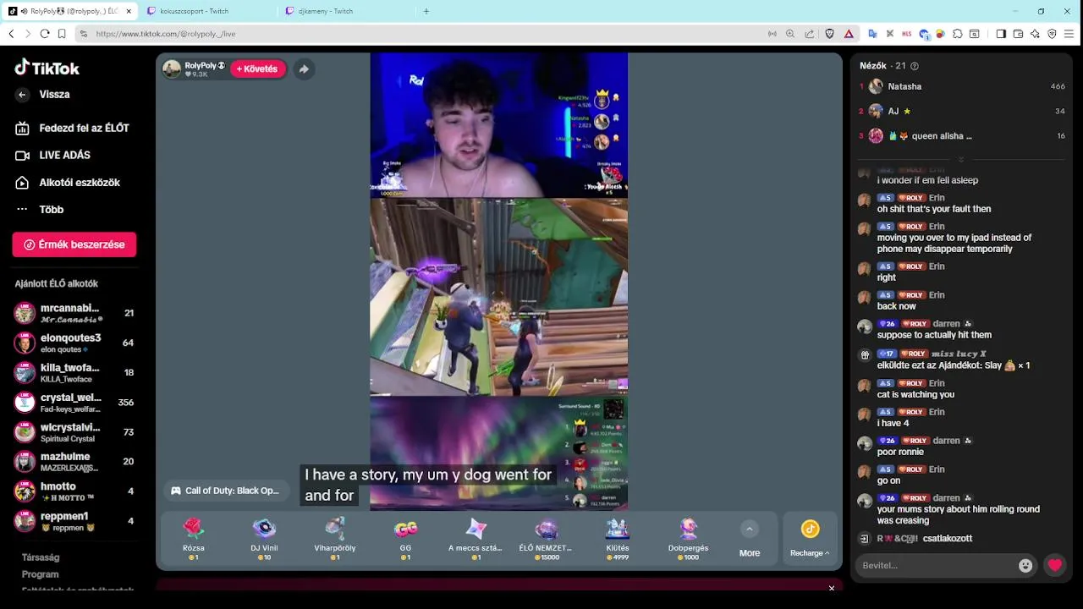Open elonqoutes3 recommended live
Viewport: 1083px width, 609px height.
(74, 343)
